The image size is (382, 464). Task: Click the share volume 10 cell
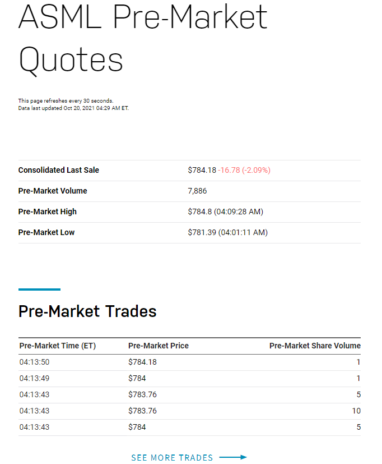point(356,411)
